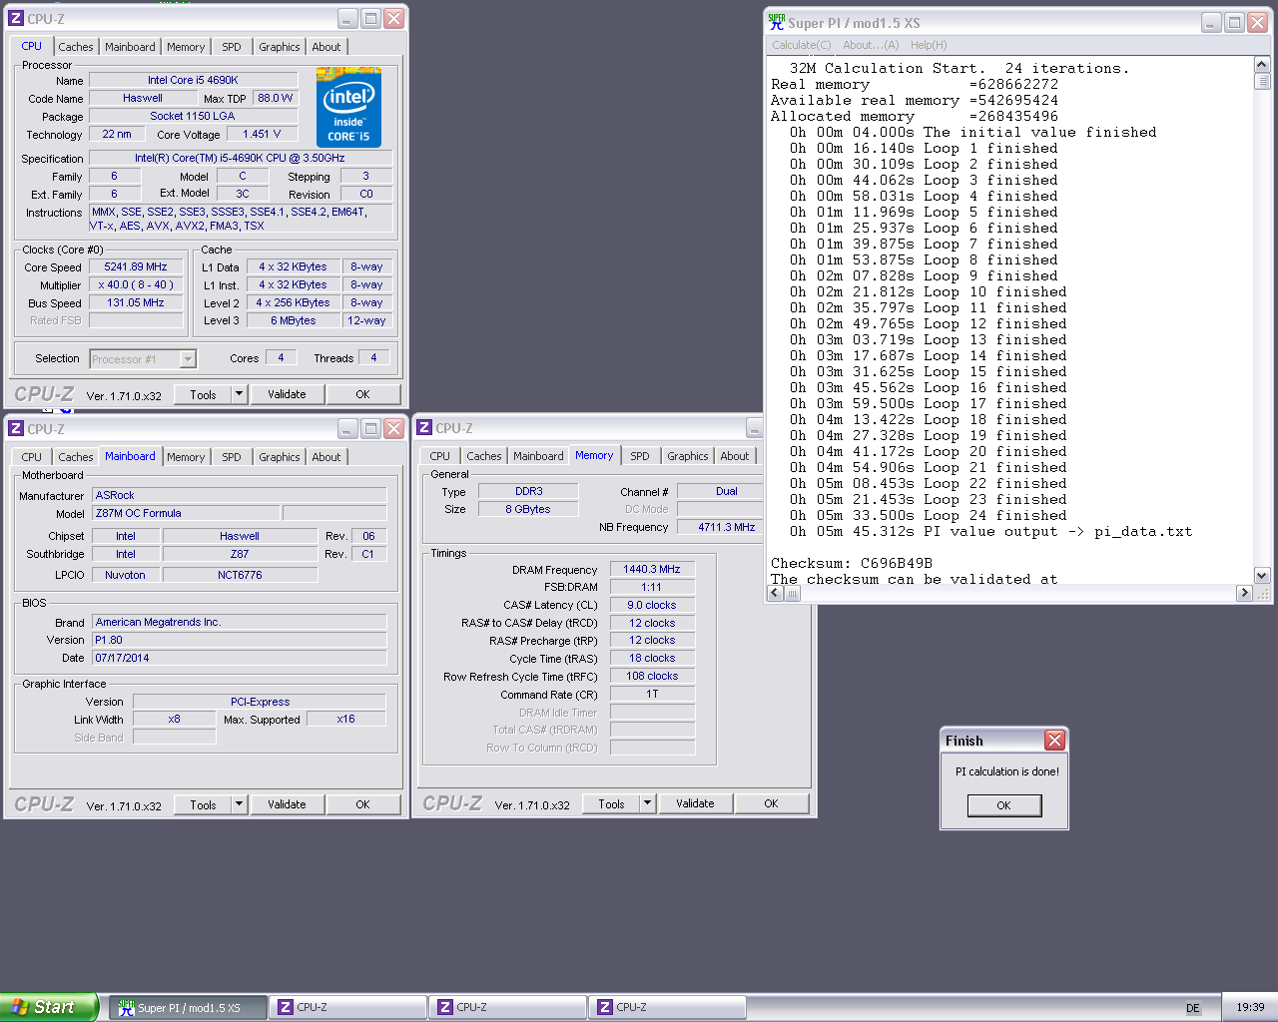
Task: Open the About...(A) menu in Super PI
Action: pos(871,45)
